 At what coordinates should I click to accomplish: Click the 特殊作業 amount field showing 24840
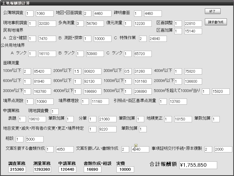click(x=158, y=39)
